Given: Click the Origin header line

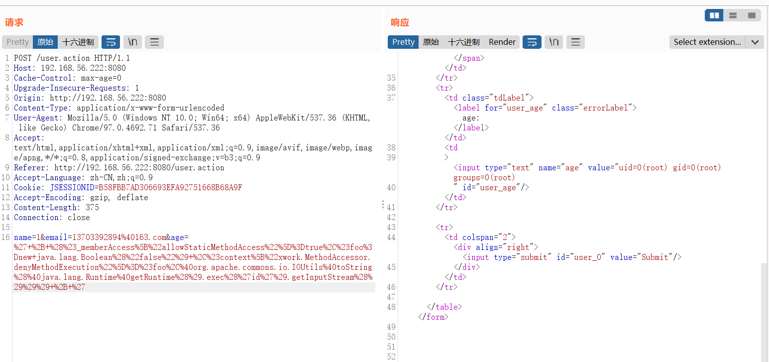Looking at the screenshot, I should point(90,98).
